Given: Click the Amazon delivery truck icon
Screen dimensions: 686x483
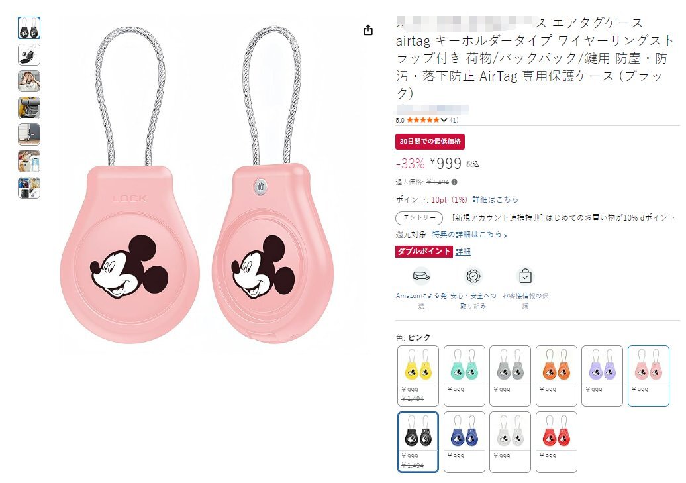Looking at the screenshot, I should click(x=421, y=276).
